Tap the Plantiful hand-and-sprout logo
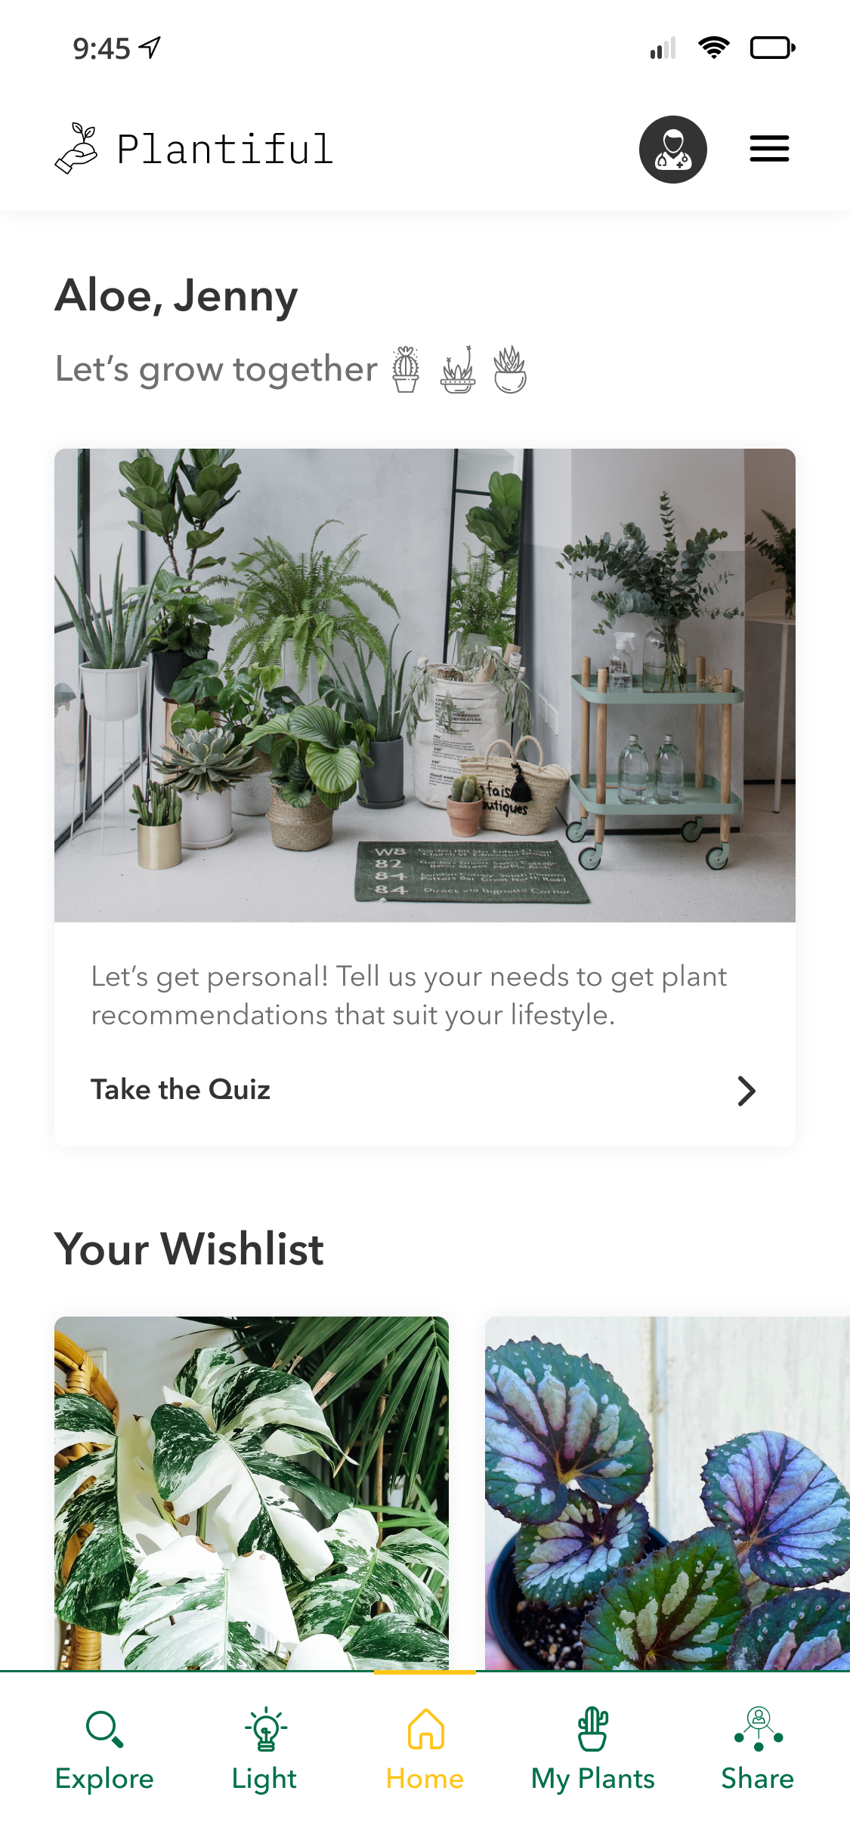Image resolution: width=850 pixels, height=1840 pixels. (x=76, y=149)
